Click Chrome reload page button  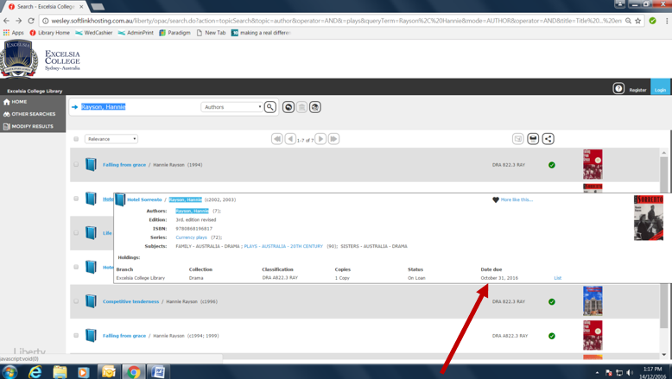[x=31, y=21]
